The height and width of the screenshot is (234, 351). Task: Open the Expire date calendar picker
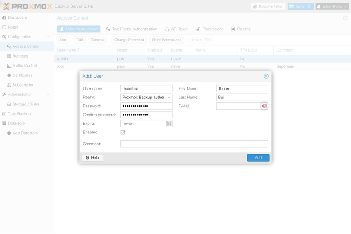point(169,124)
